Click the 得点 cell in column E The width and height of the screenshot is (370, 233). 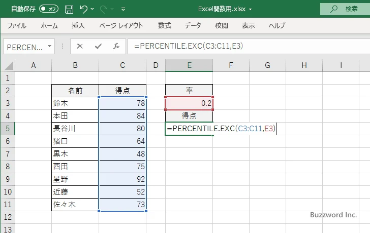(x=189, y=116)
